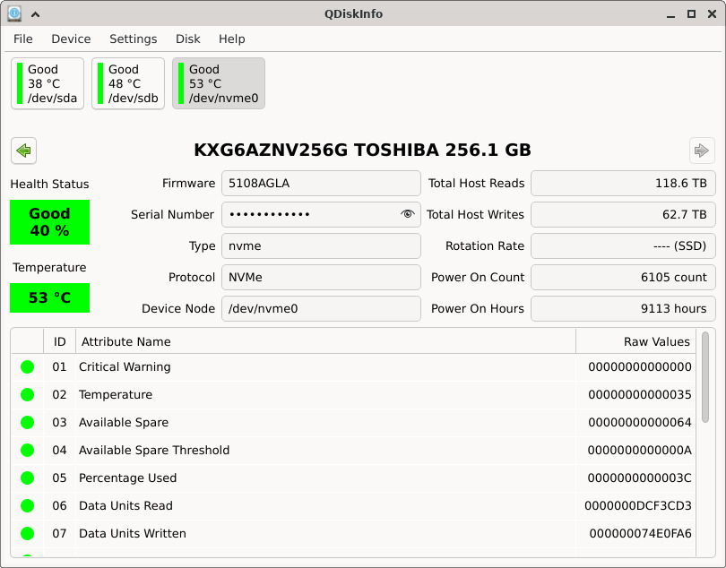
Task: Select the Available Spare attribute name
Action: click(x=124, y=423)
